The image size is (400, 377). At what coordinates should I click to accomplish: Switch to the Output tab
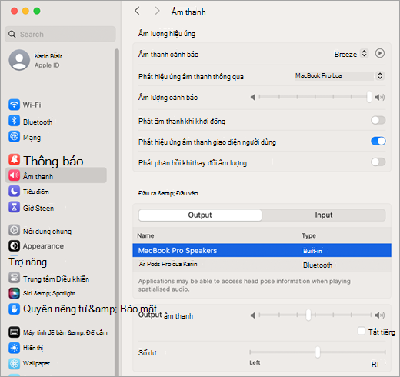coord(200,215)
